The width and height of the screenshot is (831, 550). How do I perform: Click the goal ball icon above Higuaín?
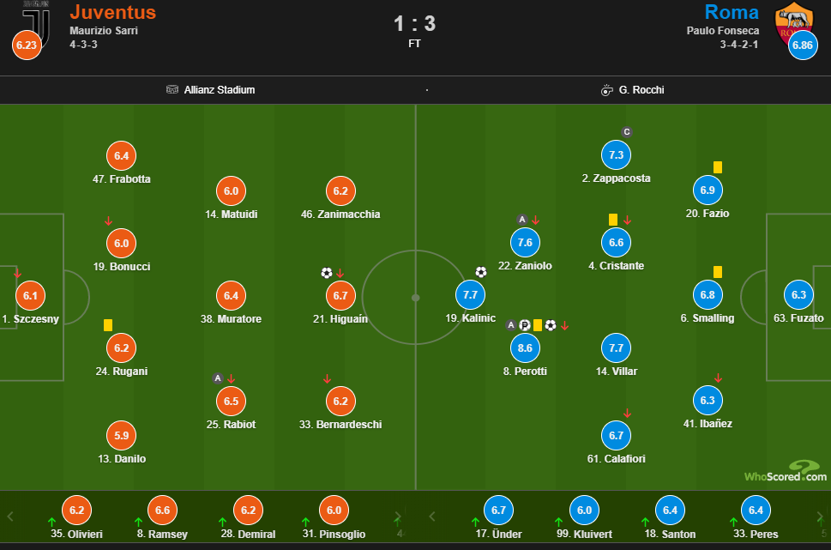[x=327, y=273]
